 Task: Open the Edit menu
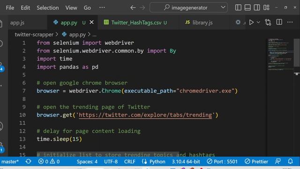25,8
